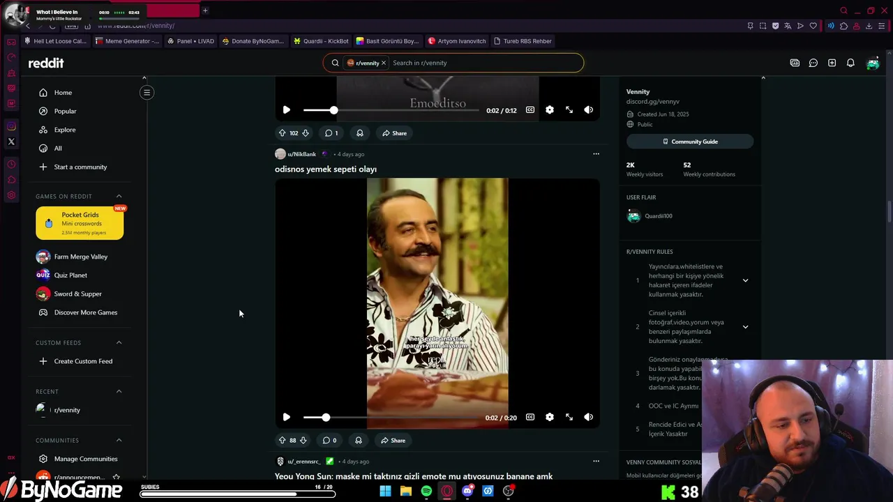Upvote the odisnos yemek sepeti olayı post
The width and height of the screenshot is (893, 502).
pyautogui.click(x=282, y=440)
